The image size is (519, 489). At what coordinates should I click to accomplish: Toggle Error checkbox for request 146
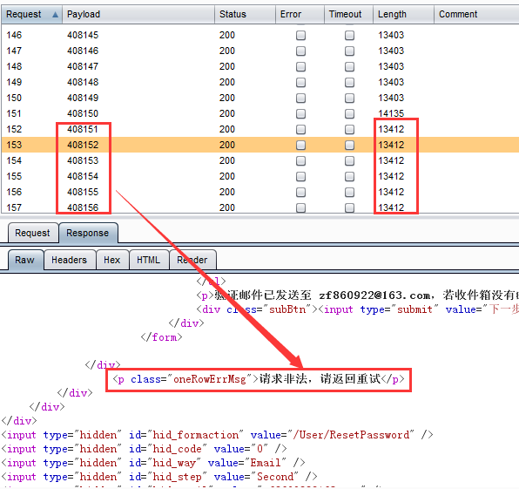point(300,35)
